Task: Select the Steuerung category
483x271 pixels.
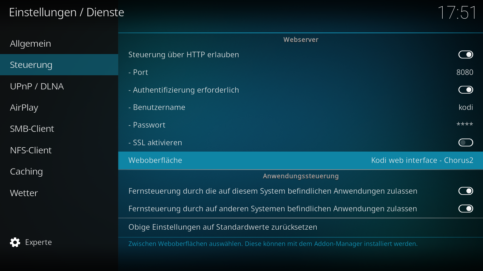Action: click(x=59, y=65)
